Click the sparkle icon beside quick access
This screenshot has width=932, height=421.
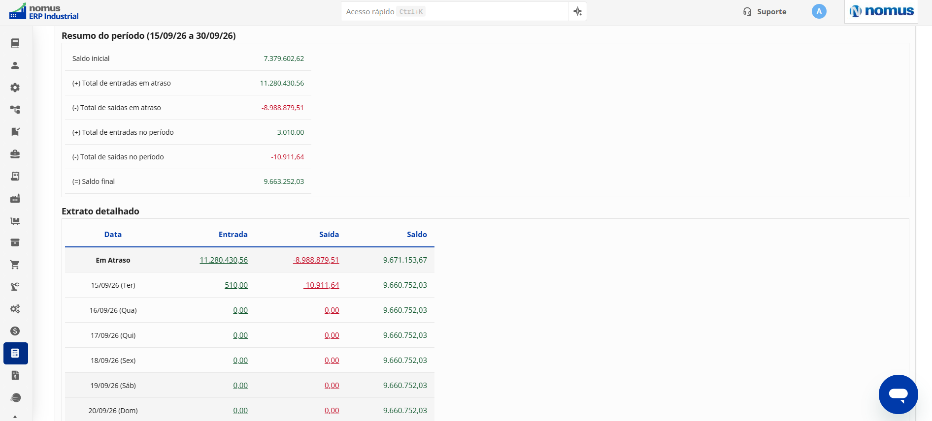(x=577, y=11)
